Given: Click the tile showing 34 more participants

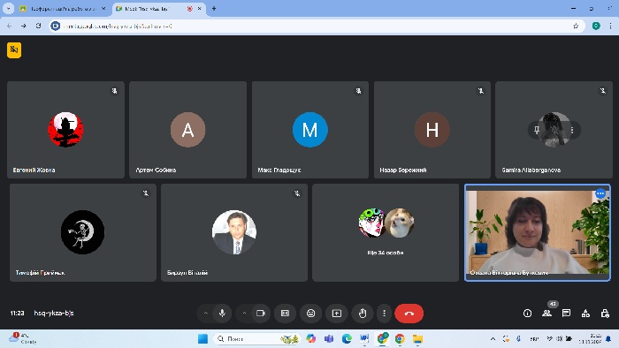Looking at the screenshot, I should click(x=386, y=232).
